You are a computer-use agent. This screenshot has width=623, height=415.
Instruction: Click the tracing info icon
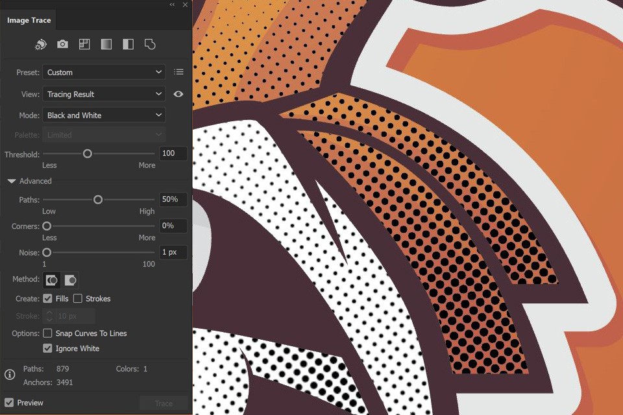coord(10,374)
